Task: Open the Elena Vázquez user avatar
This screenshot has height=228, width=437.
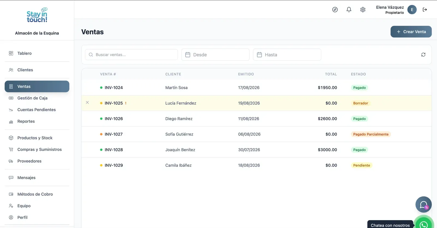Action: pos(412,10)
